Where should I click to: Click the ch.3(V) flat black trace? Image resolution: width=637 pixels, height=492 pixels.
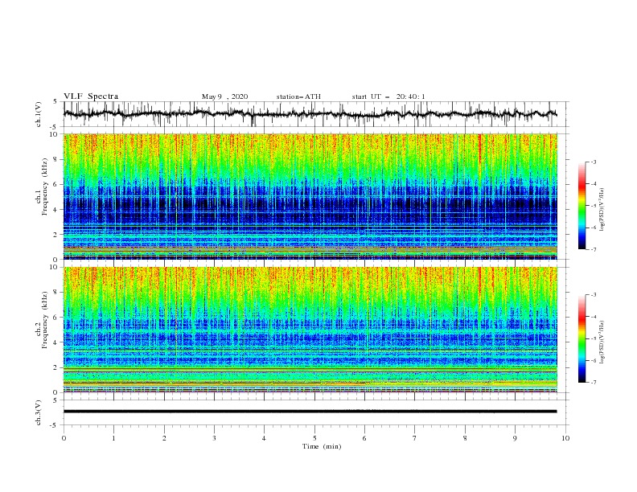pyautogui.click(x=310, y=412)
